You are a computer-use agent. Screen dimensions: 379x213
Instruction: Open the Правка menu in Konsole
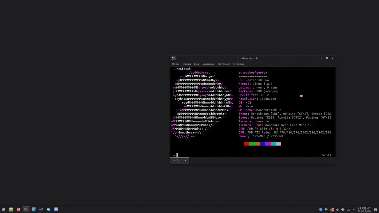[186, 64]
